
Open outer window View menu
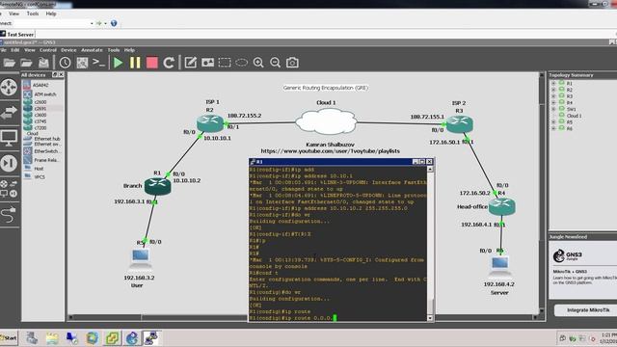[13, 13]
